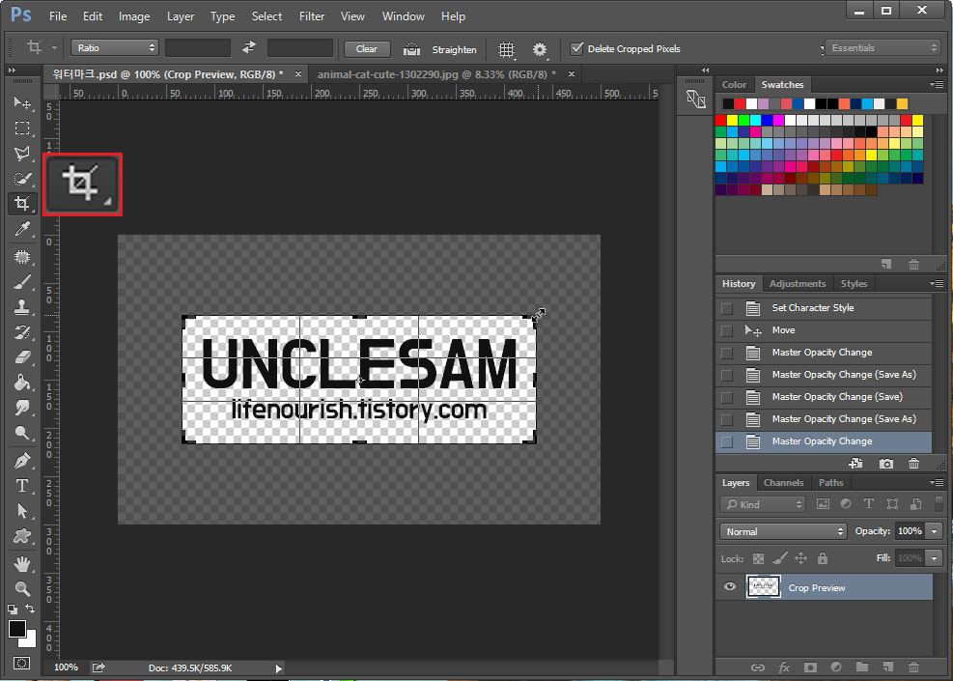Image resolution: width=953 pixels, height=681 pixels.
Task: Open additional crop settings gear
Action: click(x=540, y=49)
